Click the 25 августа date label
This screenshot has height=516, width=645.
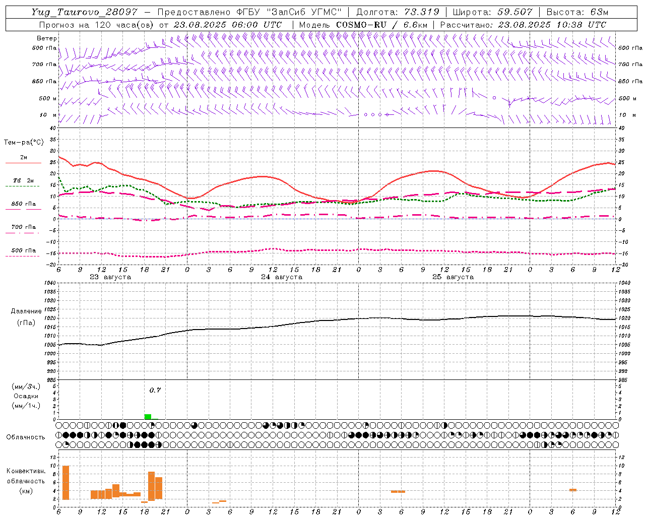click(453, 277)
